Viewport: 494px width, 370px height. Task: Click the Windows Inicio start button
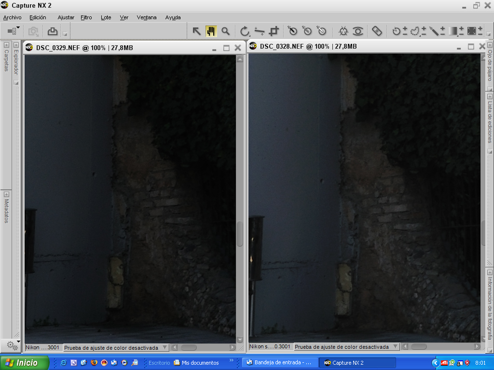[25, 363]
